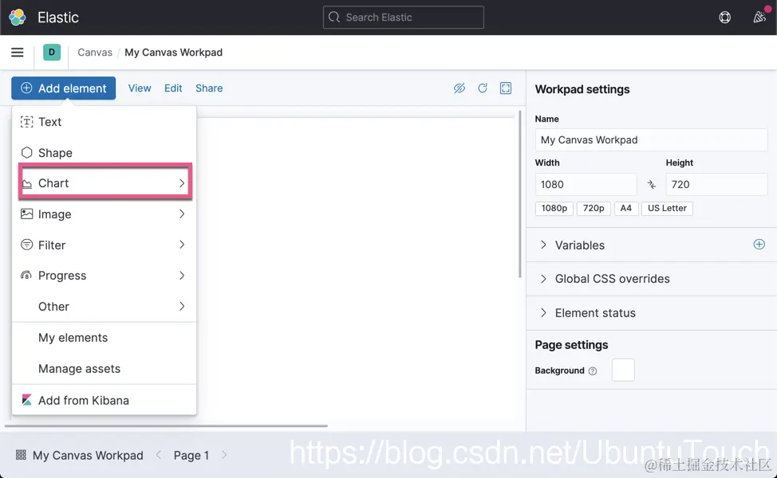Click the Height input field
777x478 pixels.
pyautogui.click(x=716, y=185)
